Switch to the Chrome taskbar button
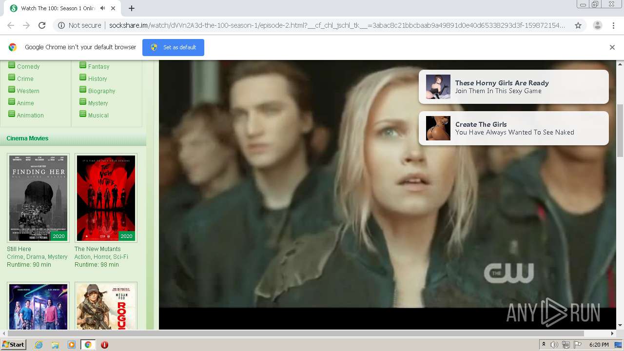This screenshot has width=624, height=351. (x=88, y=345)
